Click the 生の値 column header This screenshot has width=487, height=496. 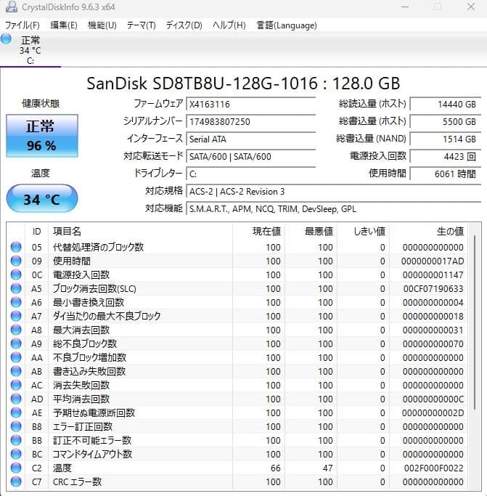point(428,231)
